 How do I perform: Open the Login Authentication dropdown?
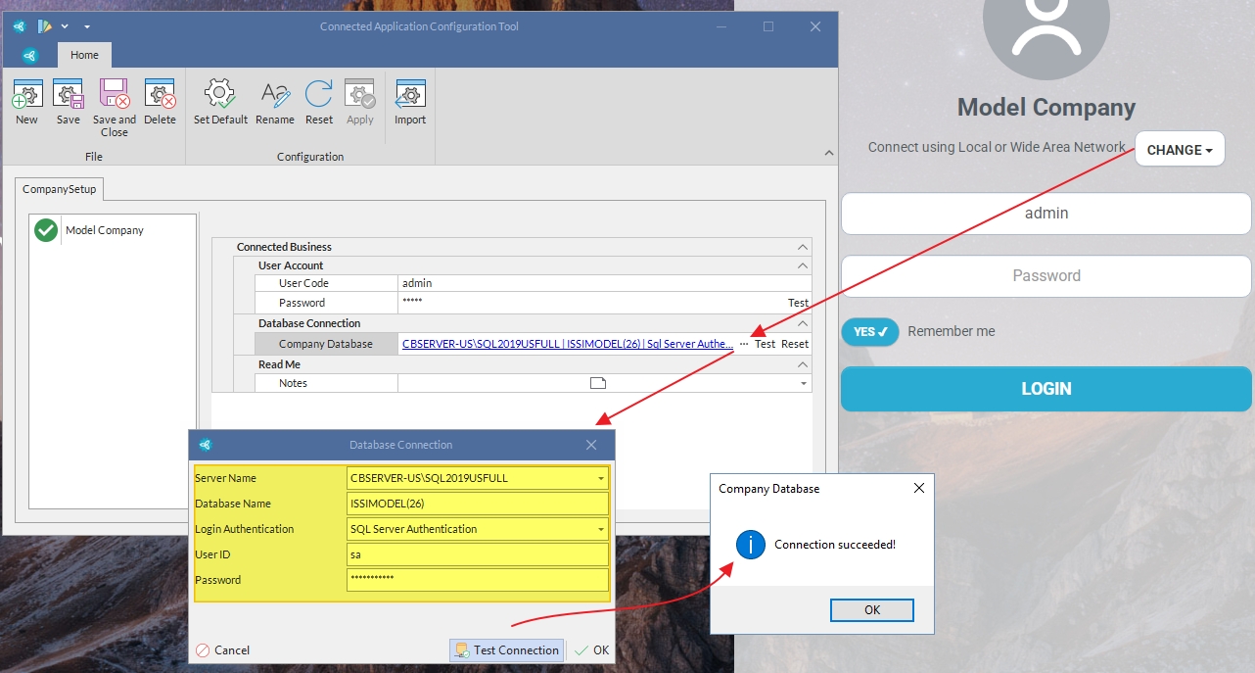click(x=600, y=530)
